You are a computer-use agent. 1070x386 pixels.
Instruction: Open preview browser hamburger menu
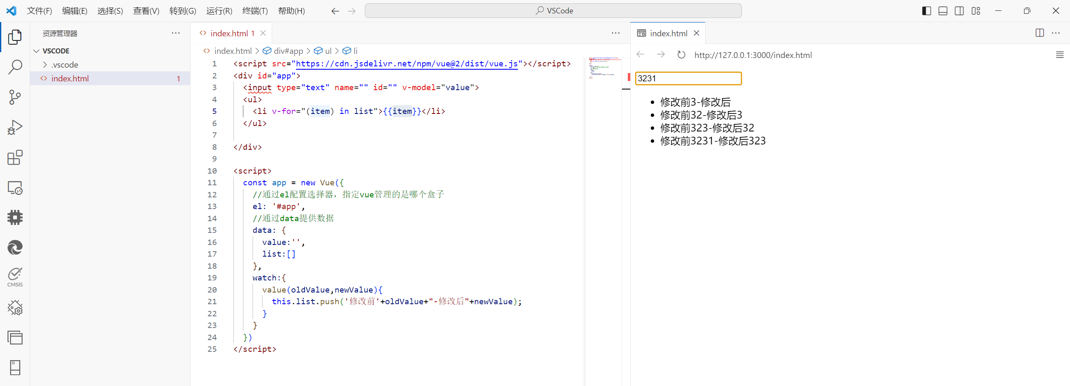1060,55
